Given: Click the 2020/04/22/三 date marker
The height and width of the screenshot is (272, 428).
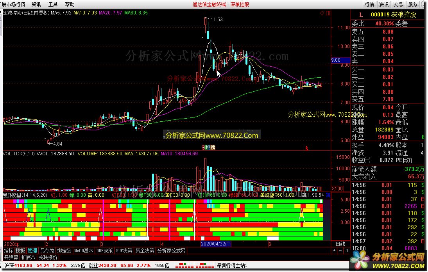Looking at the screenshot, I should 216,244.
